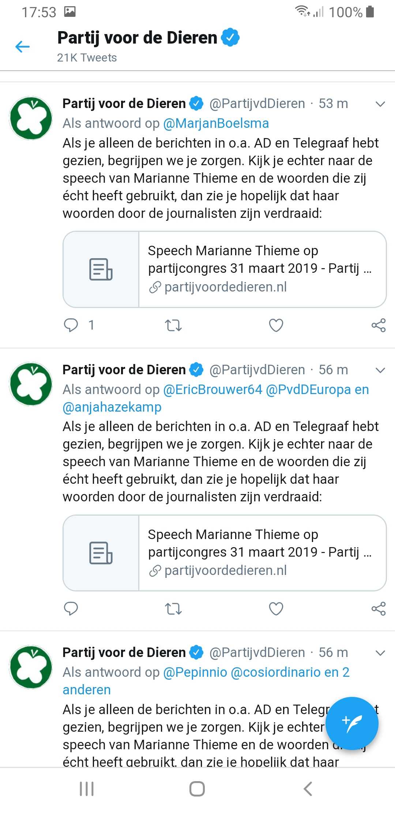Image resolution: width=395 pixels, height=813 pixels.
Task: Share the tweet answering @EricBrouwer64
Action: click(378, 609)
